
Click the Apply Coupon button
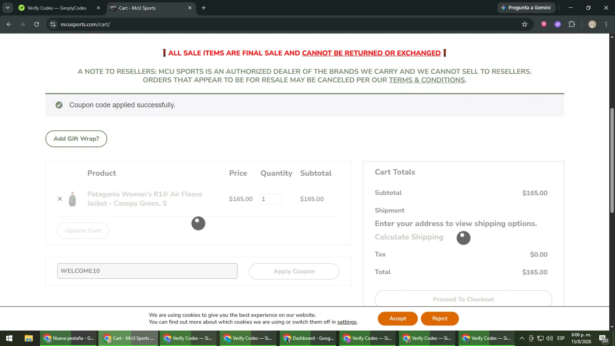click(x=294, y=271)
